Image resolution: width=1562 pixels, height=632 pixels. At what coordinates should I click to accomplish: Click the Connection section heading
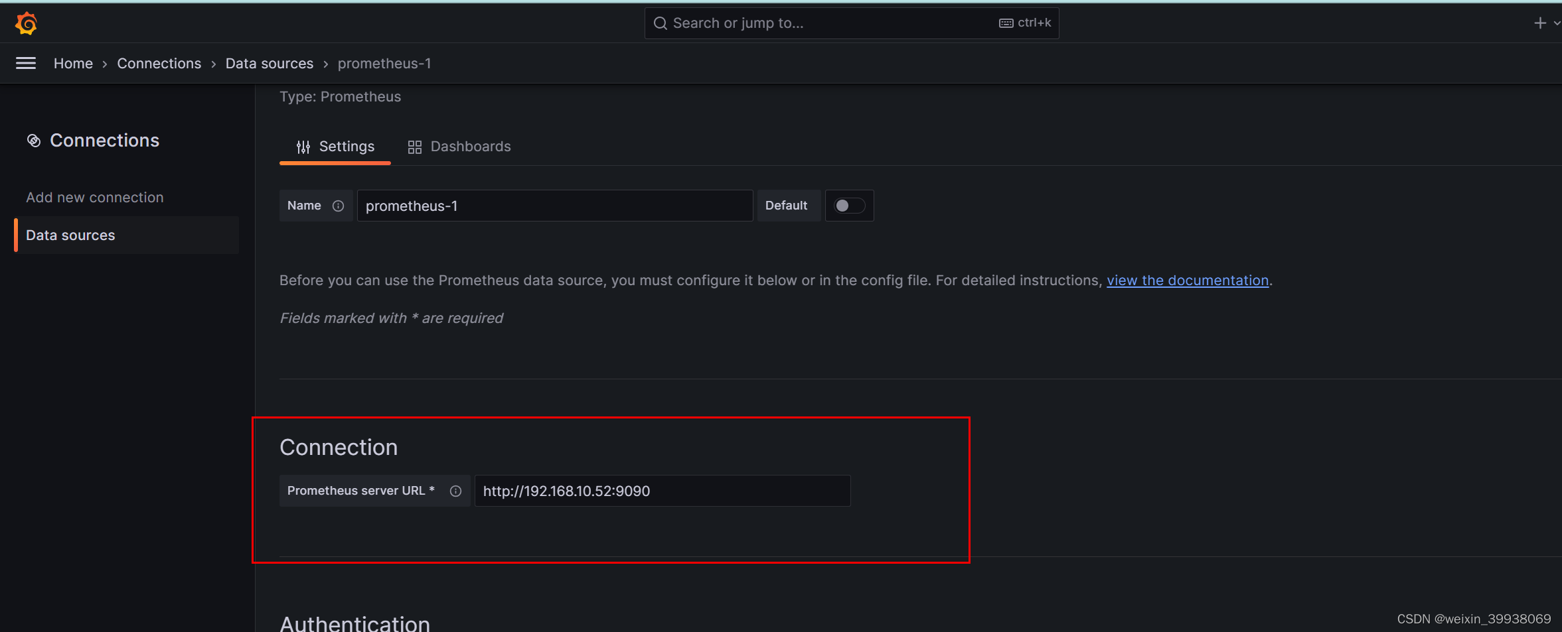[x=339, y=448]
